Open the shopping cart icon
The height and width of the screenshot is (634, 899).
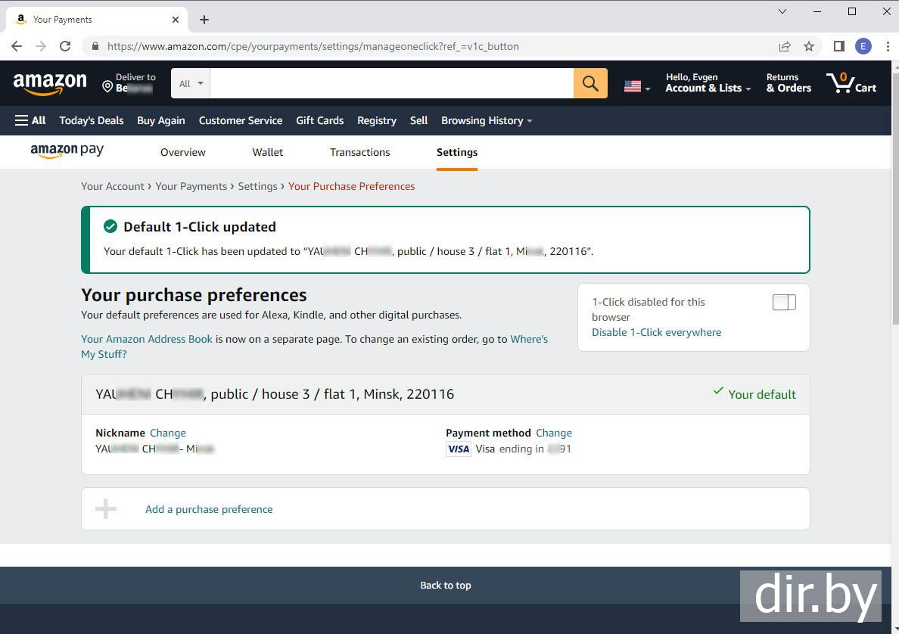click(x=851, y=83)
